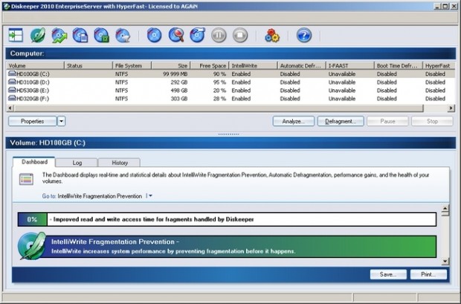Click the 303 GB size cell
The image size is (461, 304).
coord(179,99)
